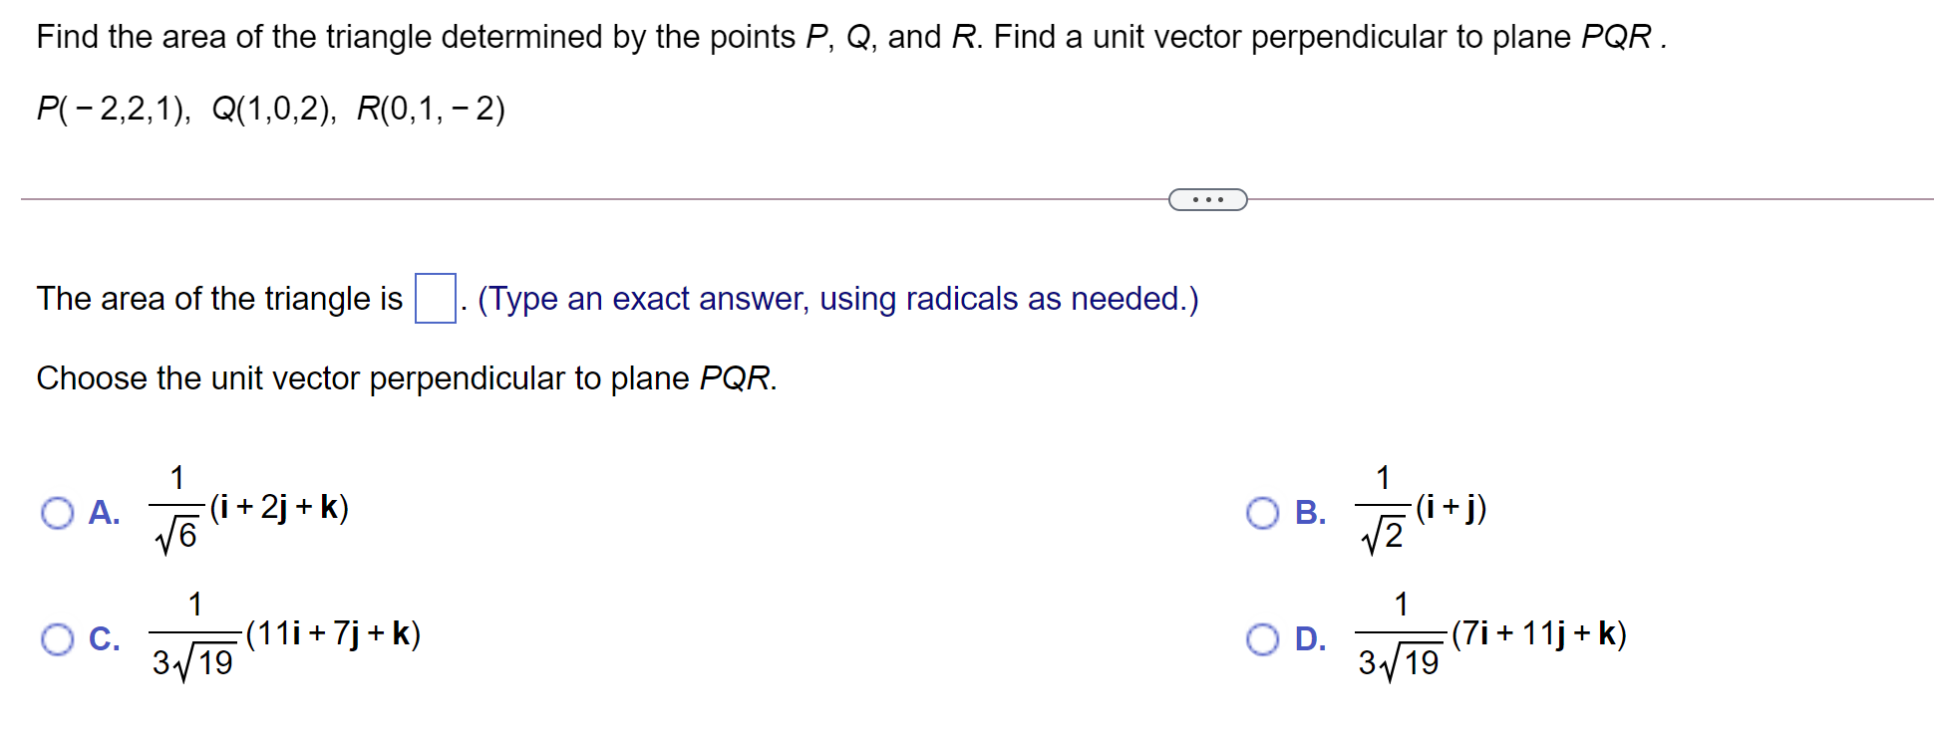Click option D label letter

[1310, 638]
